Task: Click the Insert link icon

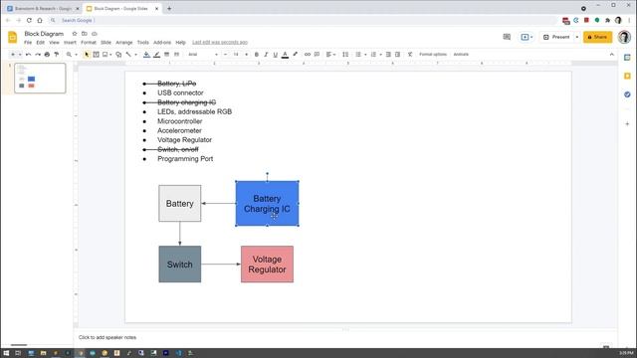Action: pos(308,55)
